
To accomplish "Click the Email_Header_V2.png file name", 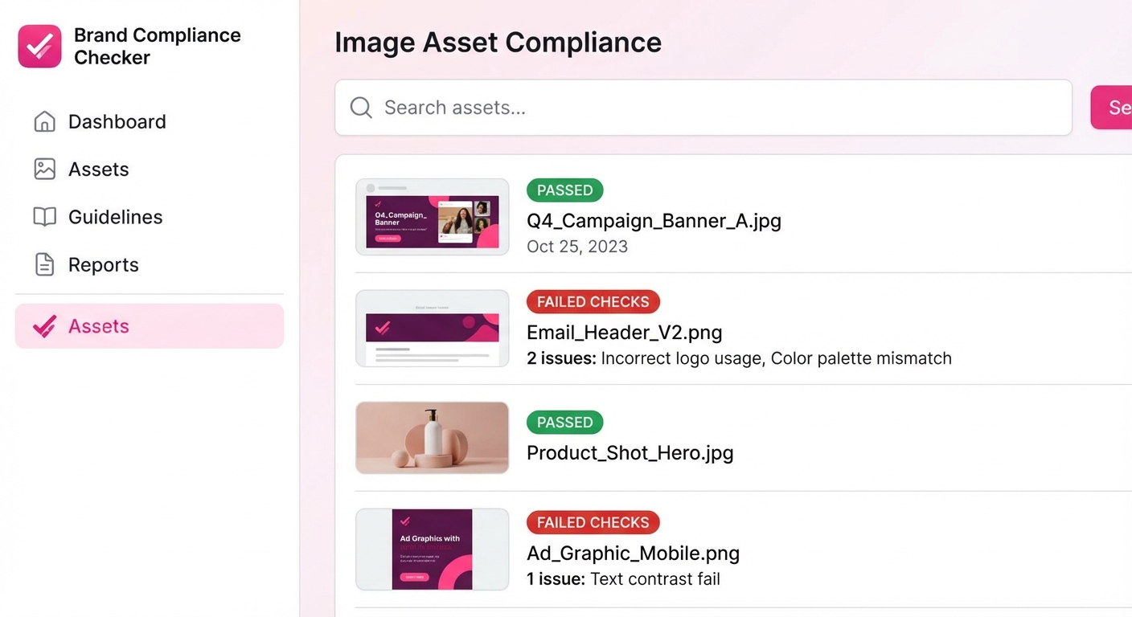I will coord(624,332).
